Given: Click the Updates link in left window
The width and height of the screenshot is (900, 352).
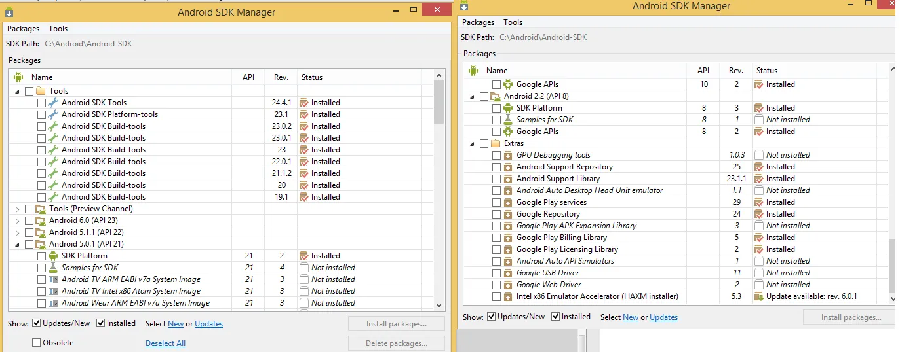Looking at the screenshot, I should (208, 324).
